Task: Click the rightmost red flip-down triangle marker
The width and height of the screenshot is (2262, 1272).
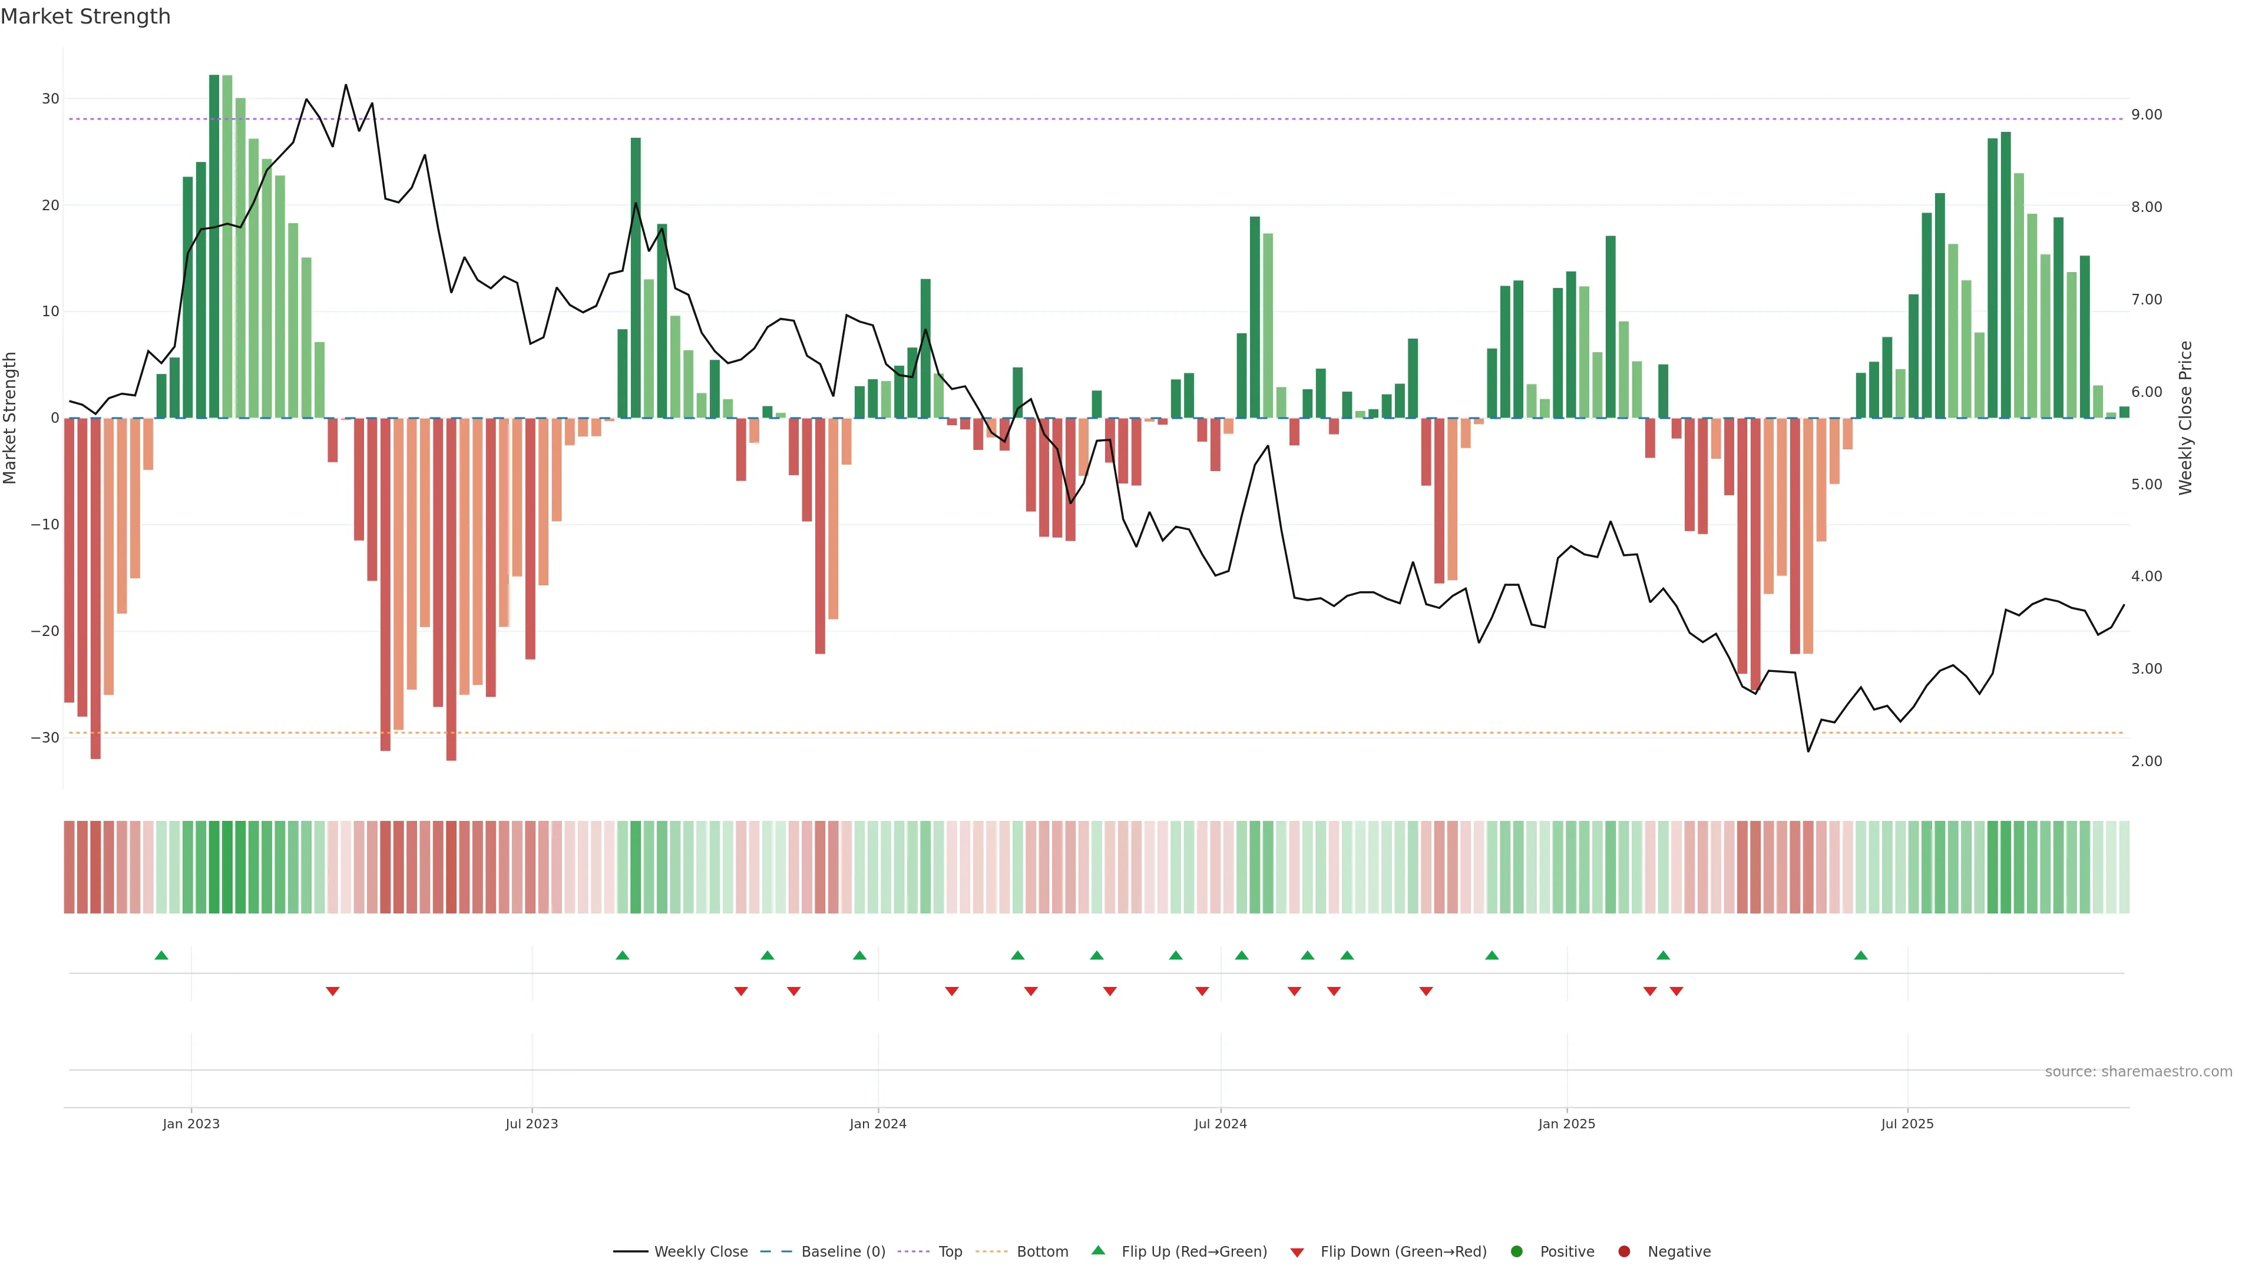Action: (1675, 991)
